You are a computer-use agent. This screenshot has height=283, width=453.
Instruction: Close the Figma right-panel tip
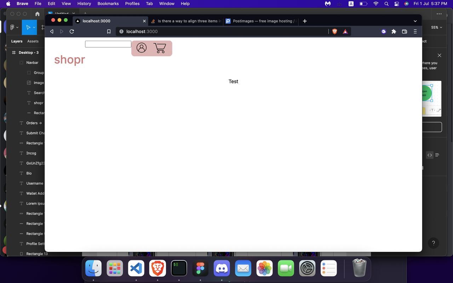[x=439, y=56]
